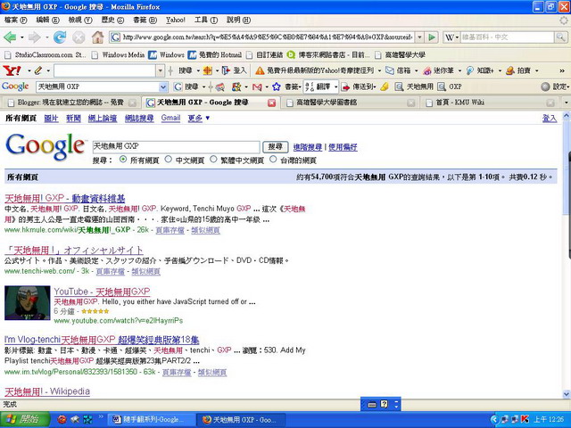Click the Yahoo! toolbar logo
This screenshot has height=428, width=571.
pyautogui.click(x=12, y=70)
